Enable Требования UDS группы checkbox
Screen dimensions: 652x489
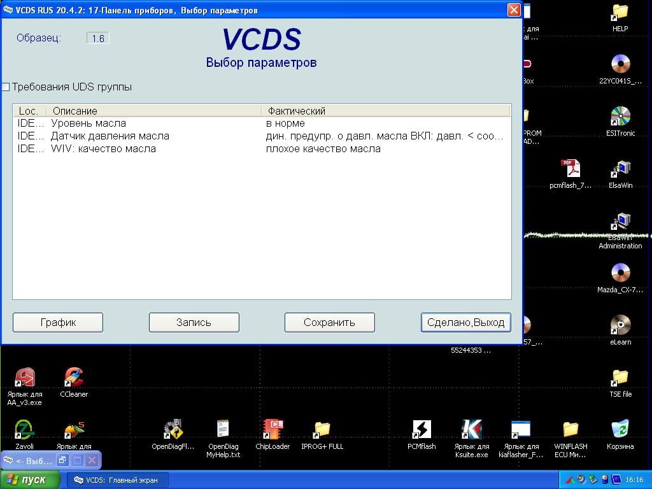pos(5,87)
